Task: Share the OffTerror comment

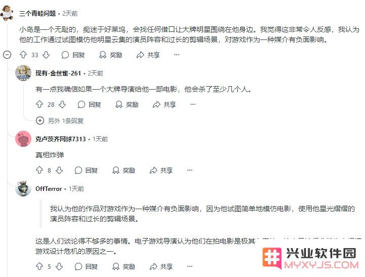Action: (x=161, y=266)
